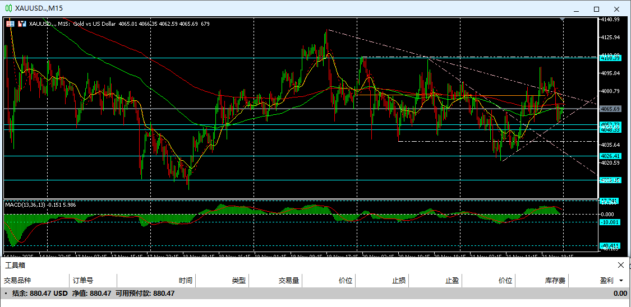Click the candlestick icon in the title bar

(x=9, y=8)
